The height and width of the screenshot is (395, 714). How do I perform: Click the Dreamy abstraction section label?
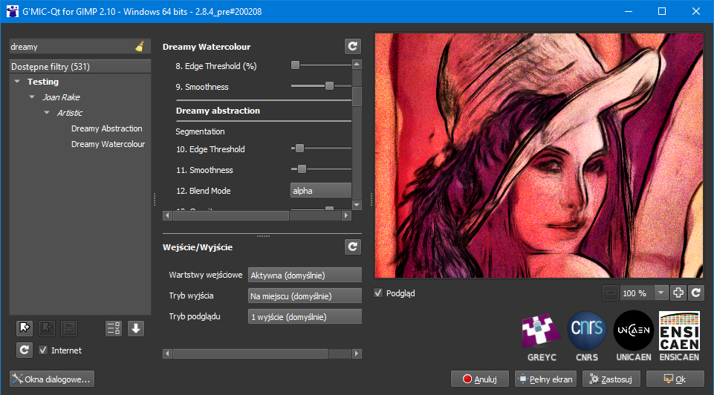[x=218, y=111]
